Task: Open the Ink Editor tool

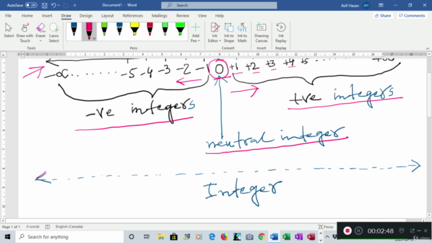Action: (x=215, y=33)
